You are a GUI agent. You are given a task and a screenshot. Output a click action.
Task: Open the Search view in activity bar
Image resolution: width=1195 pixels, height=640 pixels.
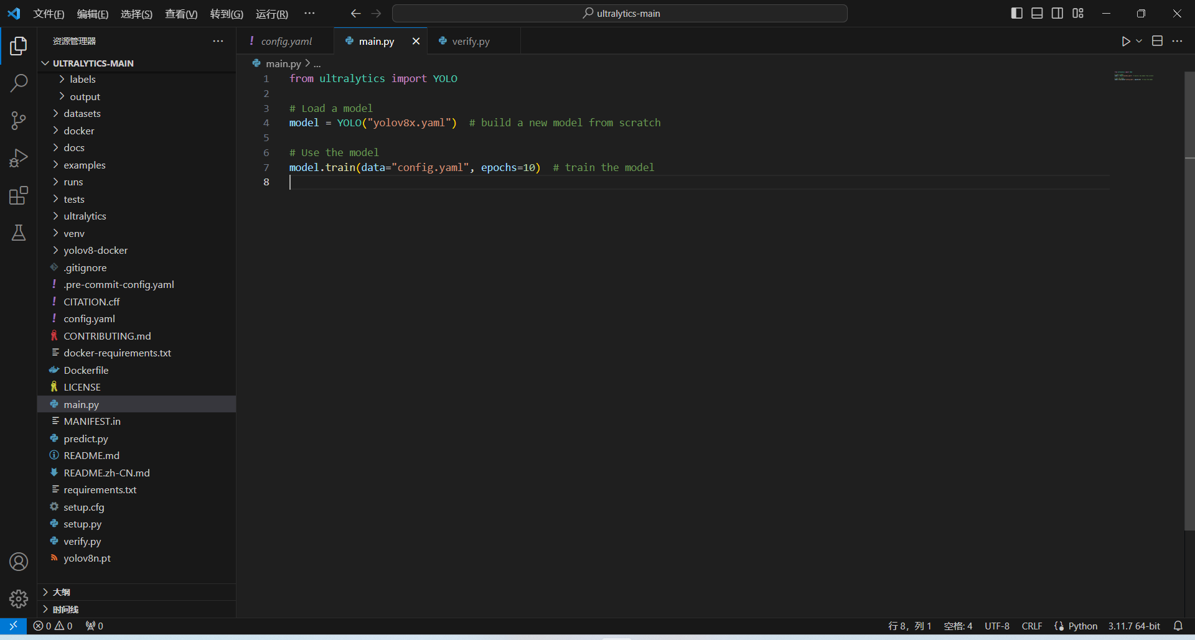click(19, 83)
